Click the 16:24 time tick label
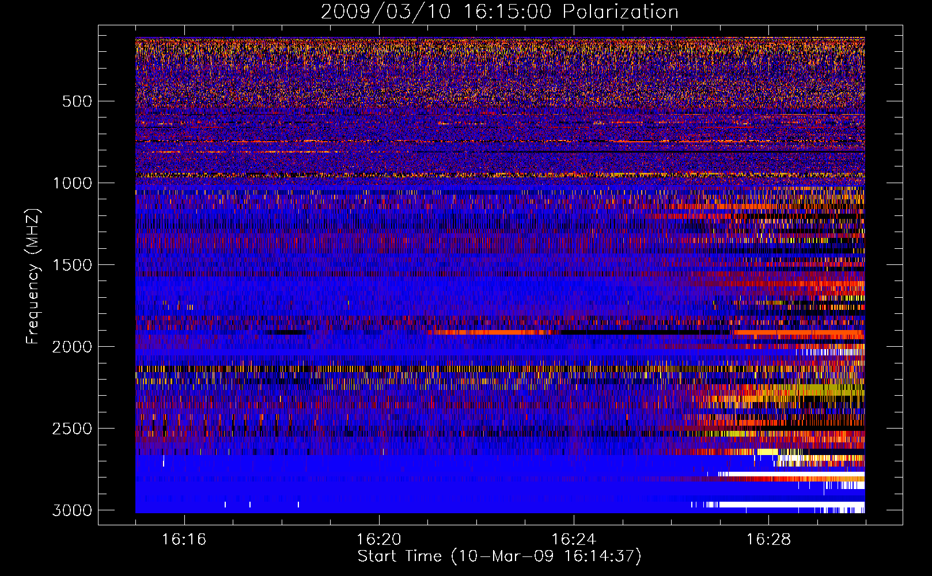 tap(574, 539)
